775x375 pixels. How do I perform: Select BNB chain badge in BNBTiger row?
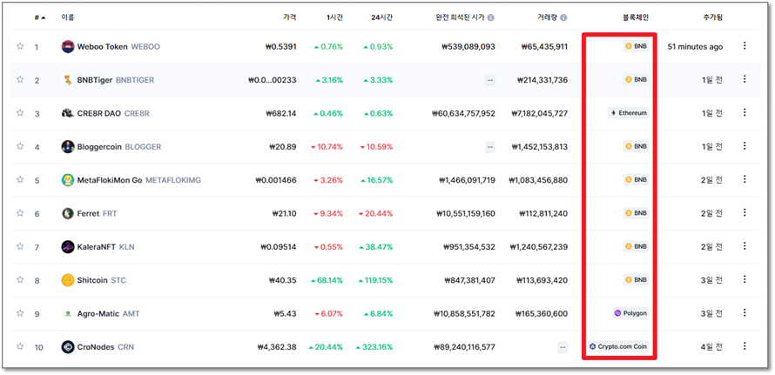[636, 79]
